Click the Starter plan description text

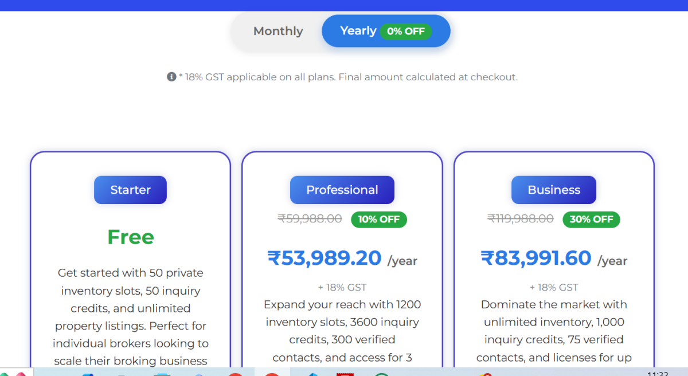(x=130, y=316)
